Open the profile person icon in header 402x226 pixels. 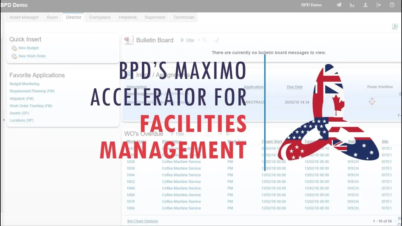point(365,5)
